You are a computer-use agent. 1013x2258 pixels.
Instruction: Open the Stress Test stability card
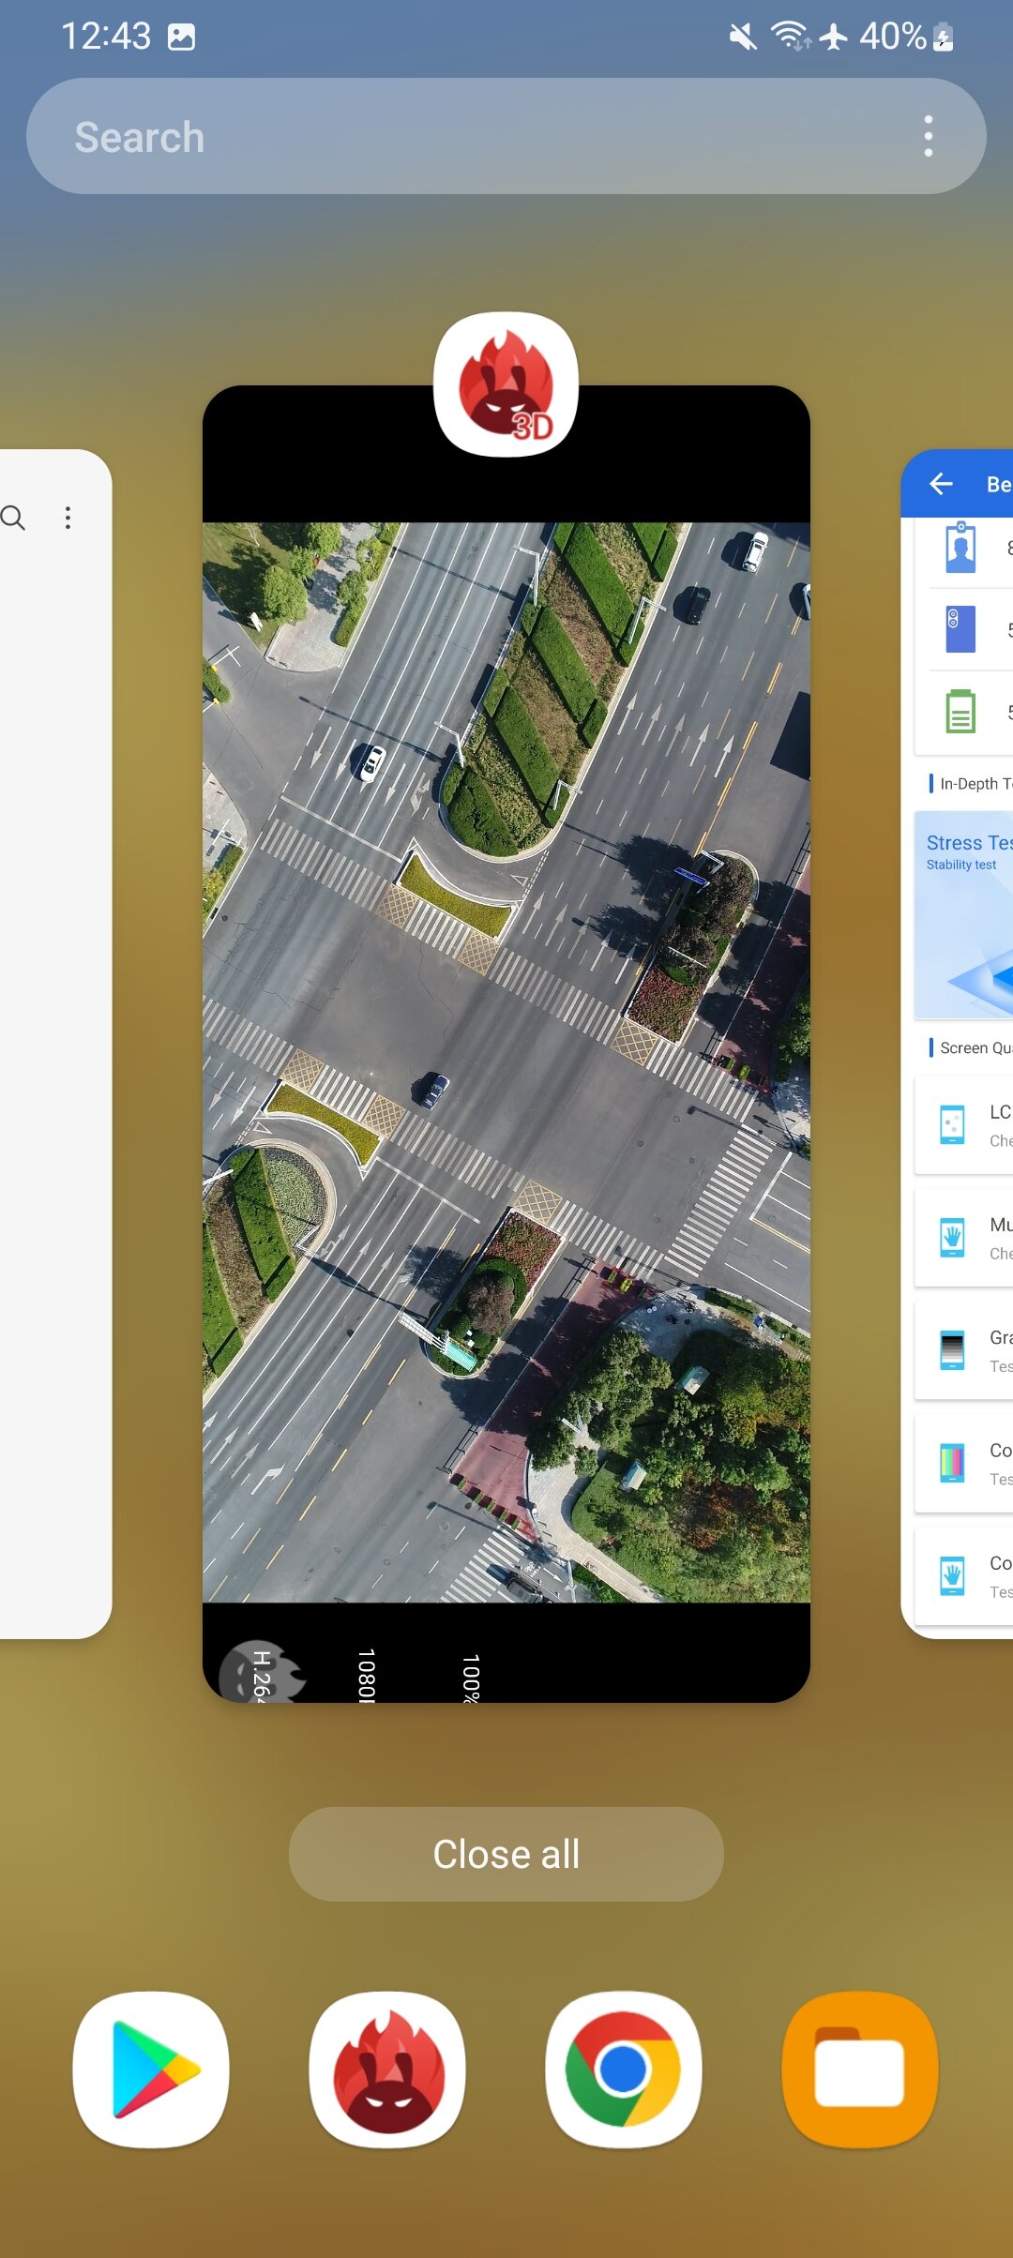tap(964, 914)
